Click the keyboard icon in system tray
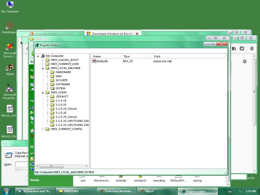The height and width of the screenshot is (195, 260). [230, 191]
